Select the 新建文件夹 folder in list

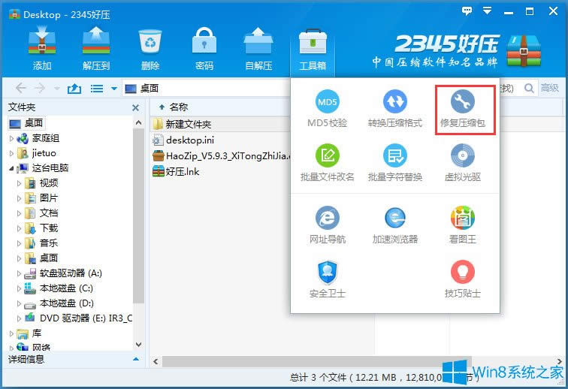[x=188, y=124]
